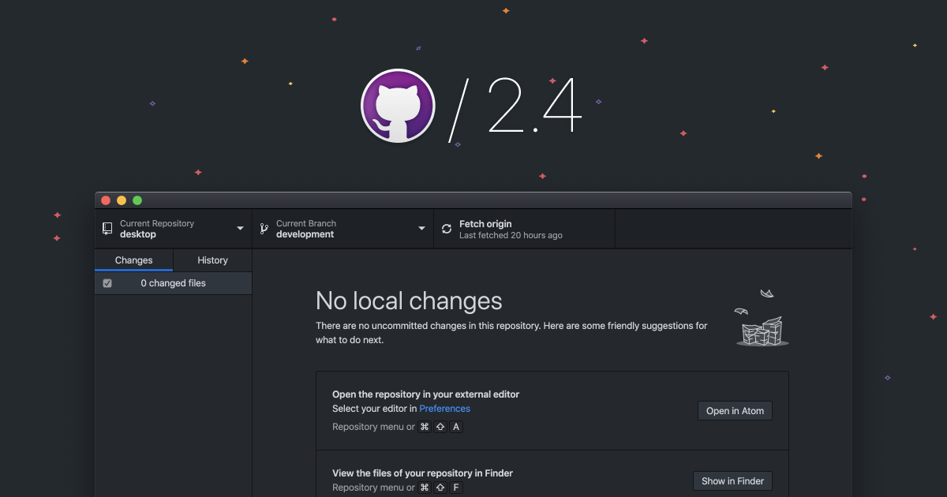Click the Open in Atom button
The height and width of the screenshot is (497, 947).
[x=735, y=410]
